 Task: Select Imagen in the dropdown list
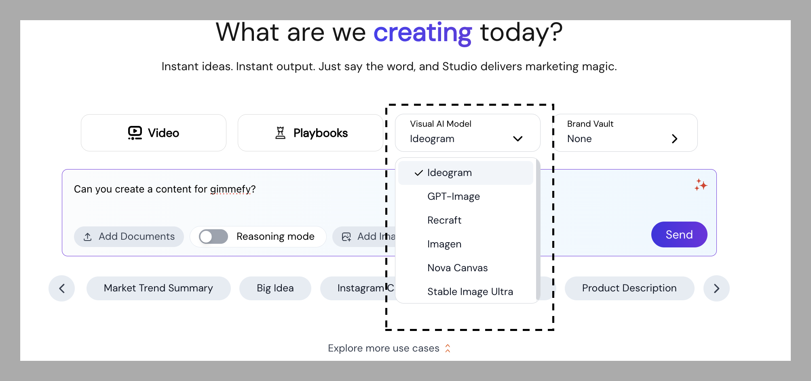click(444, 244)
